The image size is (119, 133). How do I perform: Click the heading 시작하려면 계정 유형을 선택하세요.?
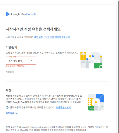tap(34, 29)
